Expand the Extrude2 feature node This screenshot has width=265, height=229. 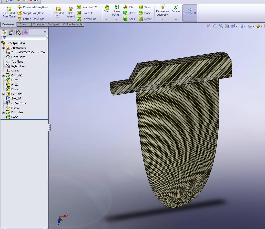[3, 75]
